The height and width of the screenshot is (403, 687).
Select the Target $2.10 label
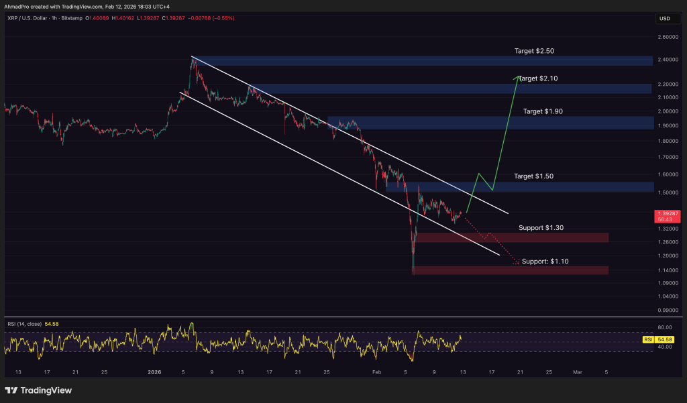coord(538,78)
